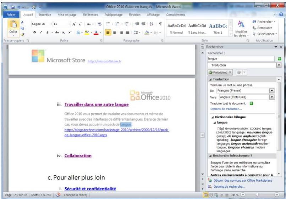Open the Segoe UI font name dropdown
The width and height of the screenshot is (286, 199).
[x=51, y=24]
